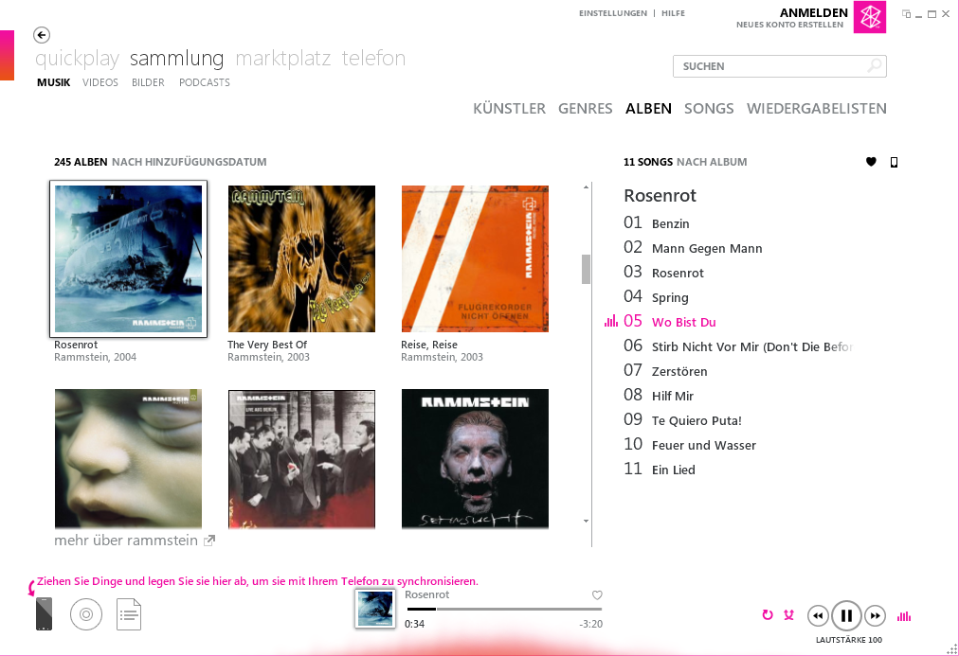
Task: Switch to mini player mode
Action: pyautogui.click(x=906, y=14)
